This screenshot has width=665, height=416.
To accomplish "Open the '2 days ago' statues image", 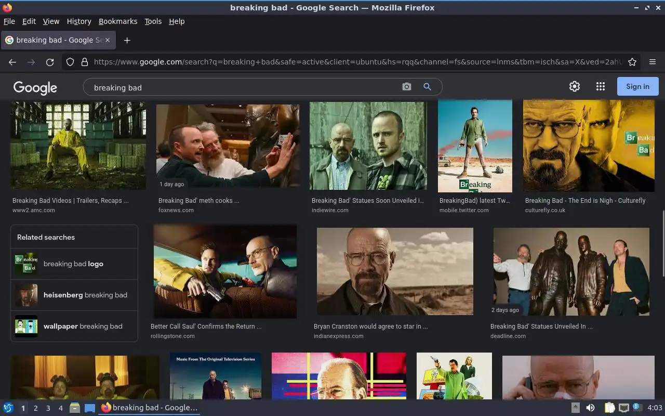I will (571, 271).
